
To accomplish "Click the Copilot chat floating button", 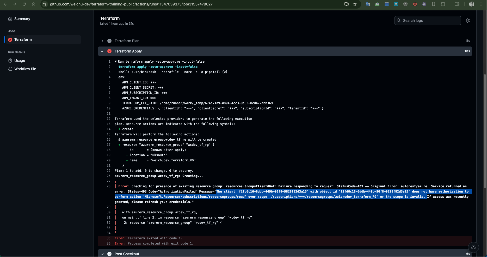I will pos(473,247).
